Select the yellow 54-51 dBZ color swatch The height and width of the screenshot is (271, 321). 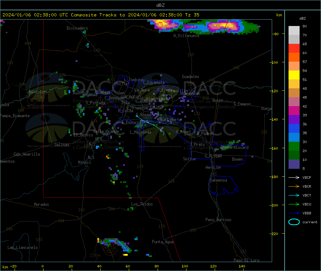294,75
